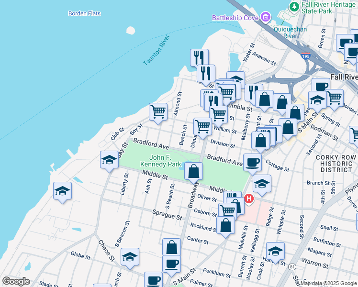Select the grocery cart marker near Bay St
This screenshot has width=358, height=287.
point(158,113)
